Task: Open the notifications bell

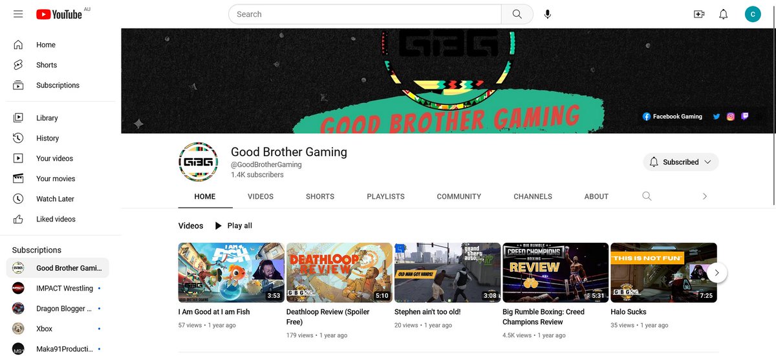Action: 724,14
